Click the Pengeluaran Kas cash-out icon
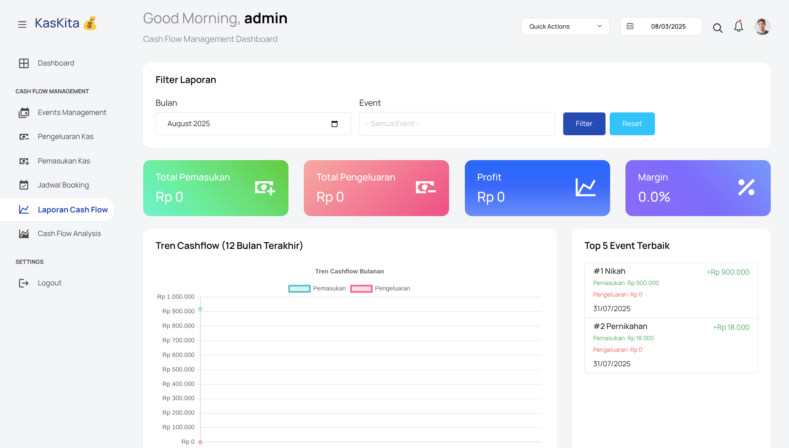789x448 pixels. click(x=24, y=136)
